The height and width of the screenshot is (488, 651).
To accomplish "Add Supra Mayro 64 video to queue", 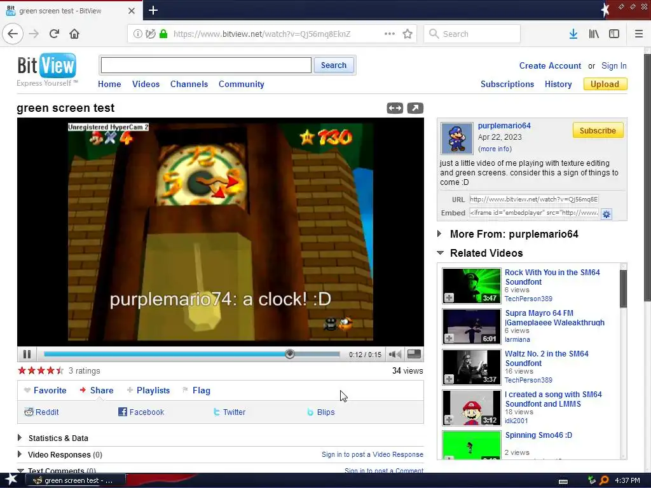I will pyautogui.click(x=449, y=338).
